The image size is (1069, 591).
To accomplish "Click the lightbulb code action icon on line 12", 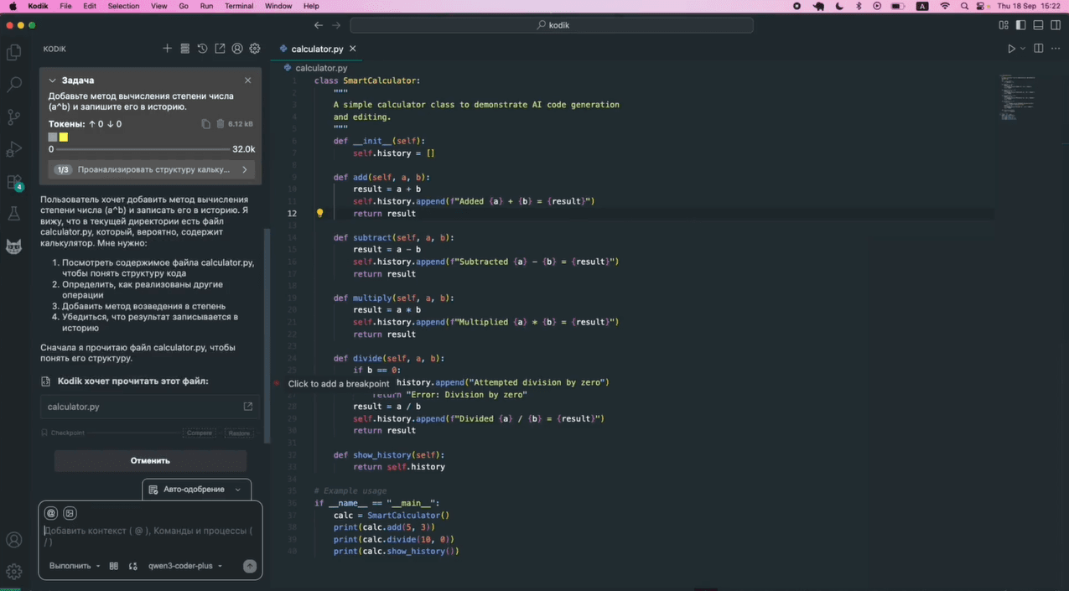I will click(x=319, y=214).
